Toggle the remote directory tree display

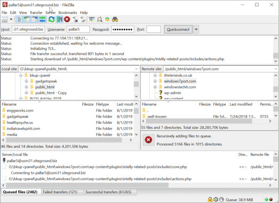35,19
